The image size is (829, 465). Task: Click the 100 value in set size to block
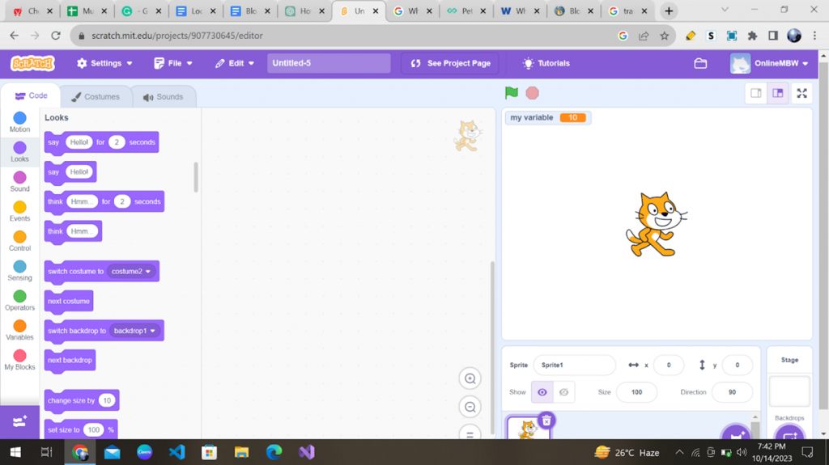94,430
